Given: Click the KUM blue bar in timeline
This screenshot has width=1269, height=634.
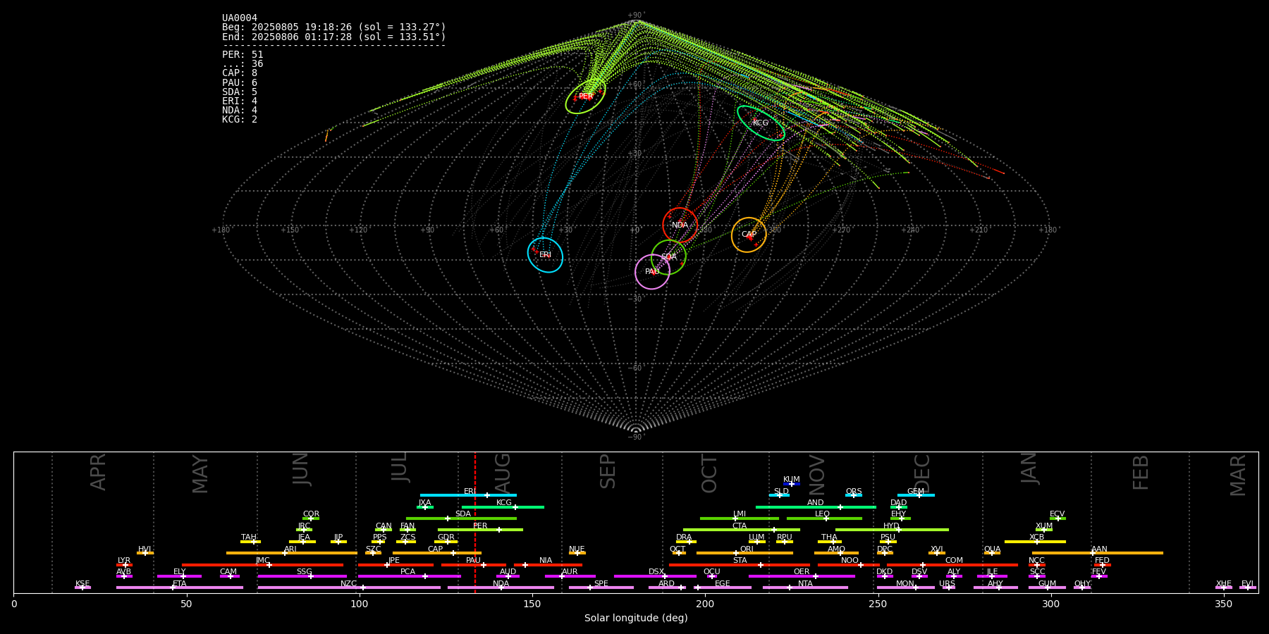Looking at the screenshot, I should click(x=792, y=484).
